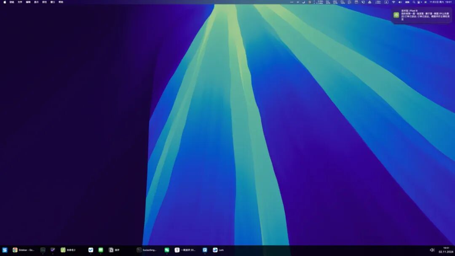Show battery status from the menu bar

[x=407, y=2]
